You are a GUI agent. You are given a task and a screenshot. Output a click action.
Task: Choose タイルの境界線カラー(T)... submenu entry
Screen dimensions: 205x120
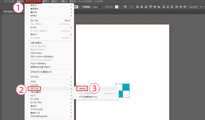89,97
